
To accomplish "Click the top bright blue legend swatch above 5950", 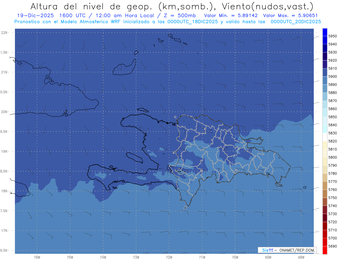I will pyautogui.click(x=324, y=32).
